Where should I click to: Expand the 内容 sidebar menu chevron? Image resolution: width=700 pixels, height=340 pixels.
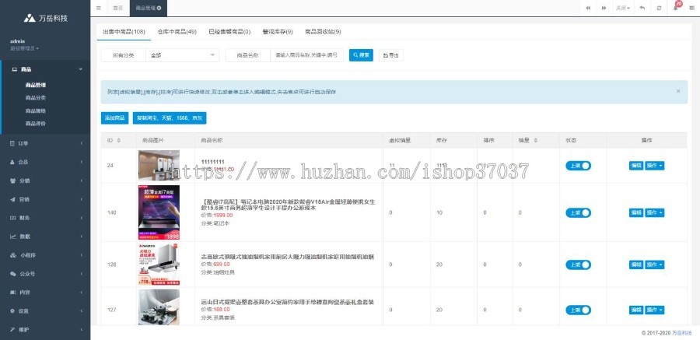pos(81,293)
